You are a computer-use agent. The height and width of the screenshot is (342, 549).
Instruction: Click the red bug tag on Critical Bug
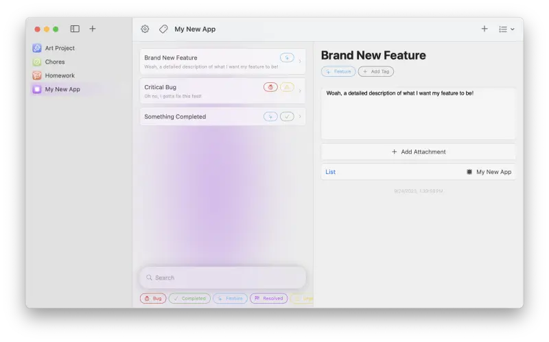pyautogui.click(x=270, y=87)
